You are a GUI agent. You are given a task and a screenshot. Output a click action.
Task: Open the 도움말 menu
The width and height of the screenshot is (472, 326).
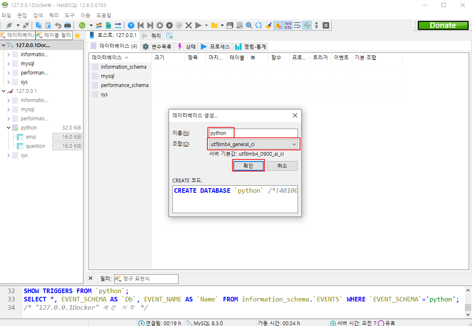pyautogui.click(x=104, y=15)
